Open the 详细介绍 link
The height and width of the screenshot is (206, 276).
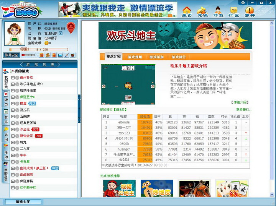click(x=240, y=102)
